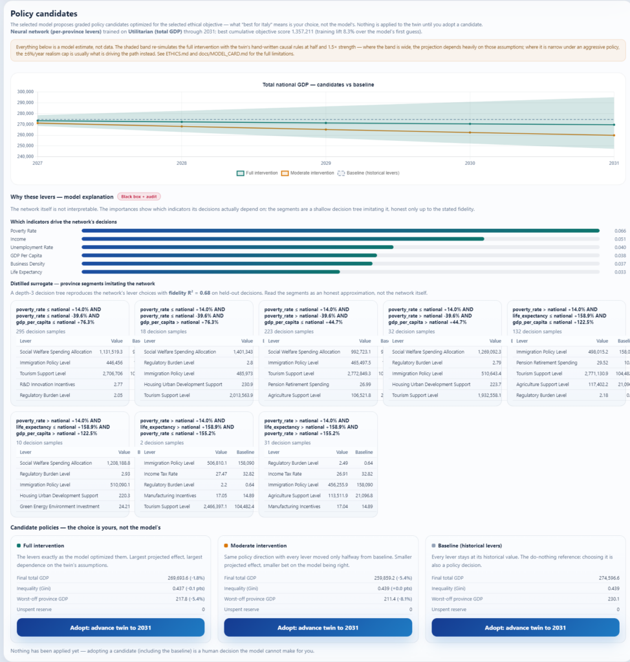This screenshot has width=630, height=662.
Task: Click the orange model-estimate warning banner
Action: [x=318, y=50]
